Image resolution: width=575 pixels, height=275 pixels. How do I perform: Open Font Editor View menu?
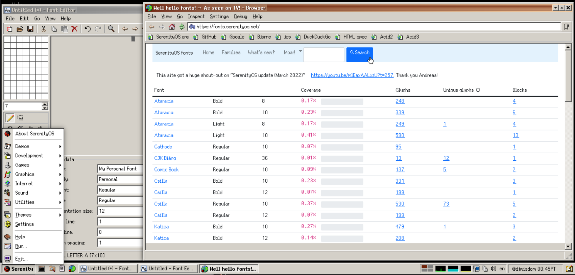(x=50, y=19)
